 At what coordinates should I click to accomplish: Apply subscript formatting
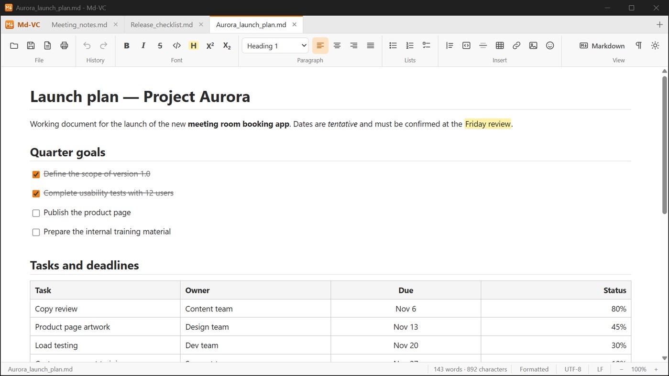tap(227, 46)
